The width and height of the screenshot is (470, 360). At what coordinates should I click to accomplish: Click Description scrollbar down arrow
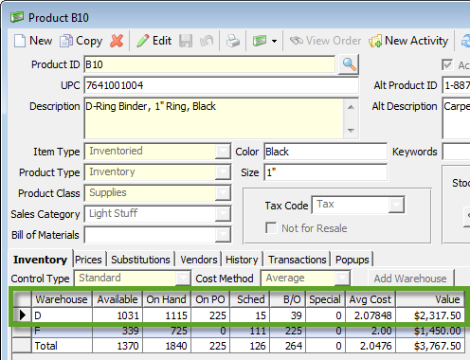[x=351, y=130]
